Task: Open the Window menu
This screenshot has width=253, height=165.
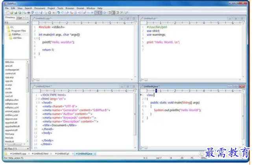Action: 90,8
